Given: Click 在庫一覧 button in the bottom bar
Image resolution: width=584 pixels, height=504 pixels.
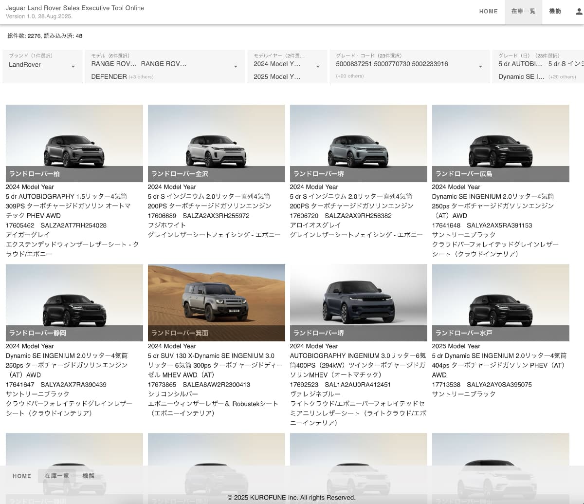Looking at the screenshot, I should click(56, 476).
